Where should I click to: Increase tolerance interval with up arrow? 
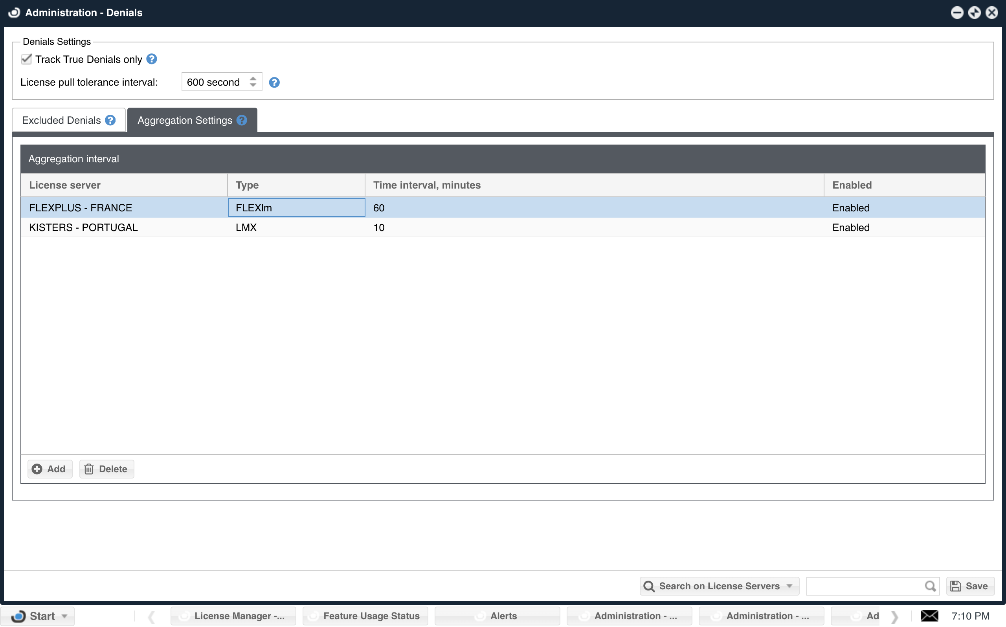[253, 79]
